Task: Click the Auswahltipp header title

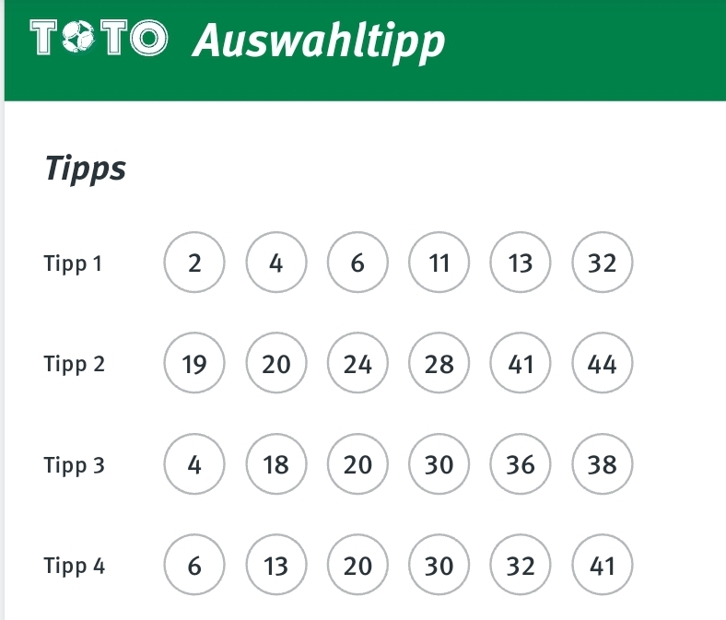Action: click(319, 42)
